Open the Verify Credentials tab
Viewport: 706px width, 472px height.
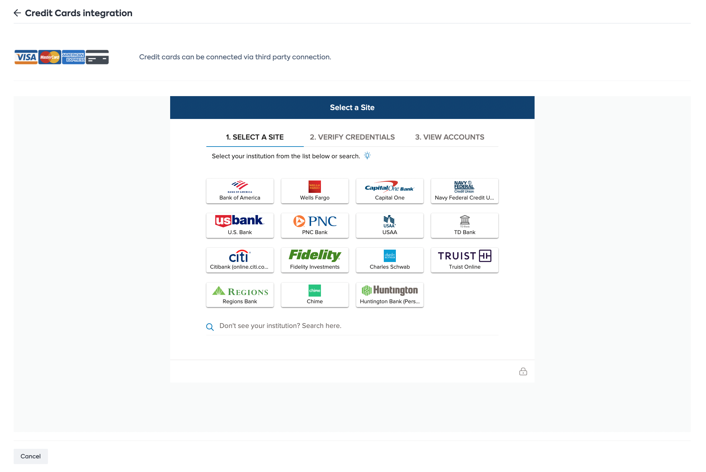click(x=352, y=137)
